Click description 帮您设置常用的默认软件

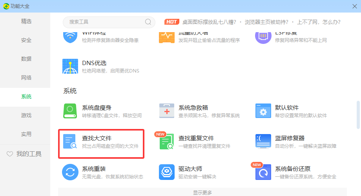[301, 116]
